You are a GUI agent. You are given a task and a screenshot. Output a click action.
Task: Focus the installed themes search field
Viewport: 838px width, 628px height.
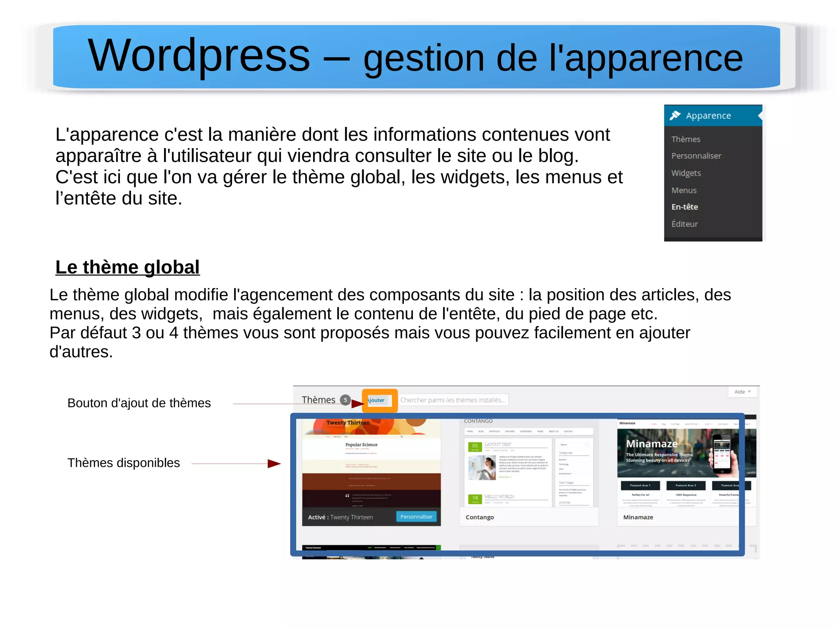453,400
